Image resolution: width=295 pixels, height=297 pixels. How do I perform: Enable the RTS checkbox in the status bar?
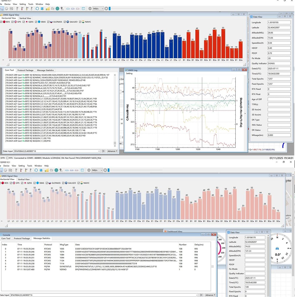click(x=7, y=158)
